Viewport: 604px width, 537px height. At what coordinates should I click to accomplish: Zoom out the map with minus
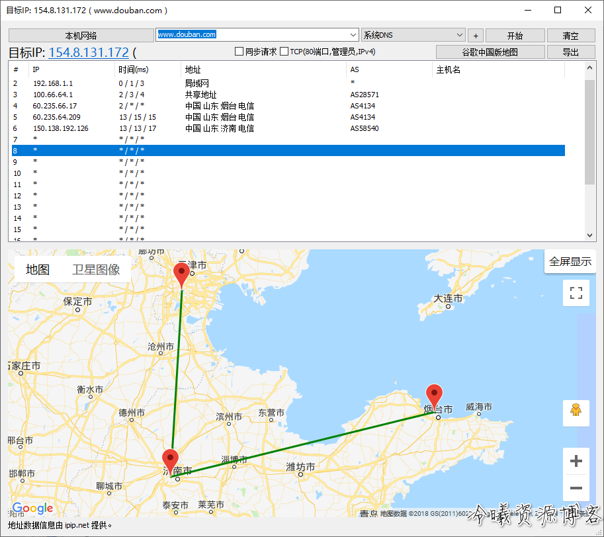576,488
